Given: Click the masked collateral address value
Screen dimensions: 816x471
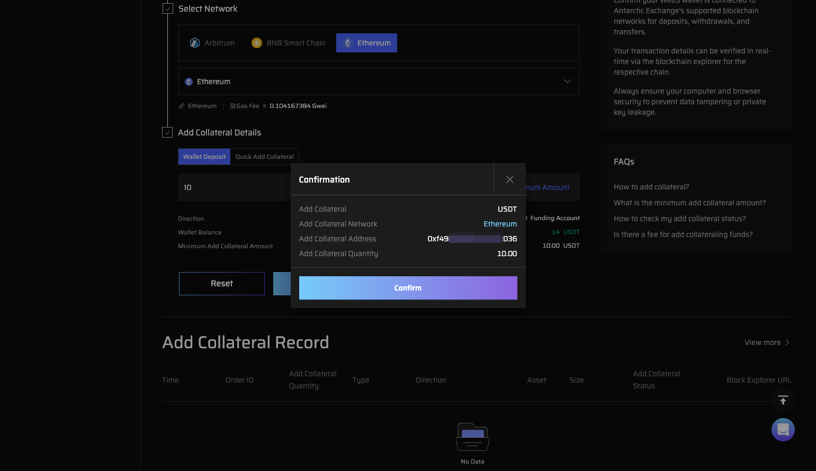Looking at the screenshot, I should pos(472,239).
